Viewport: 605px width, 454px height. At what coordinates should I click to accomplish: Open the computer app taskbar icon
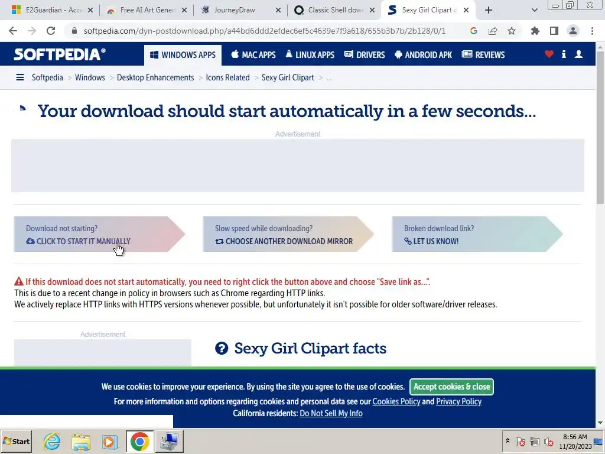[169, 441]
